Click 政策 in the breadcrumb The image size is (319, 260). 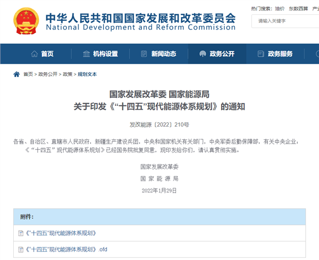68,74
